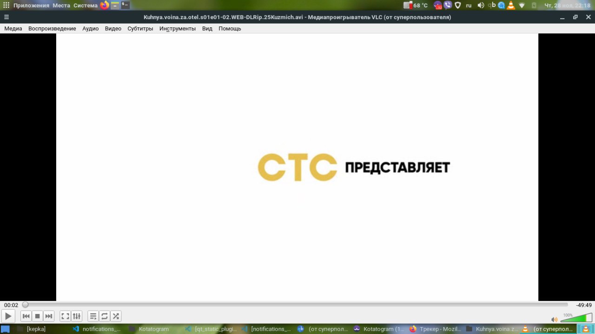Switch to VLC (от суперпол... taskbar entry
Viewport: 595px width, 334px height.
[548, 329]
